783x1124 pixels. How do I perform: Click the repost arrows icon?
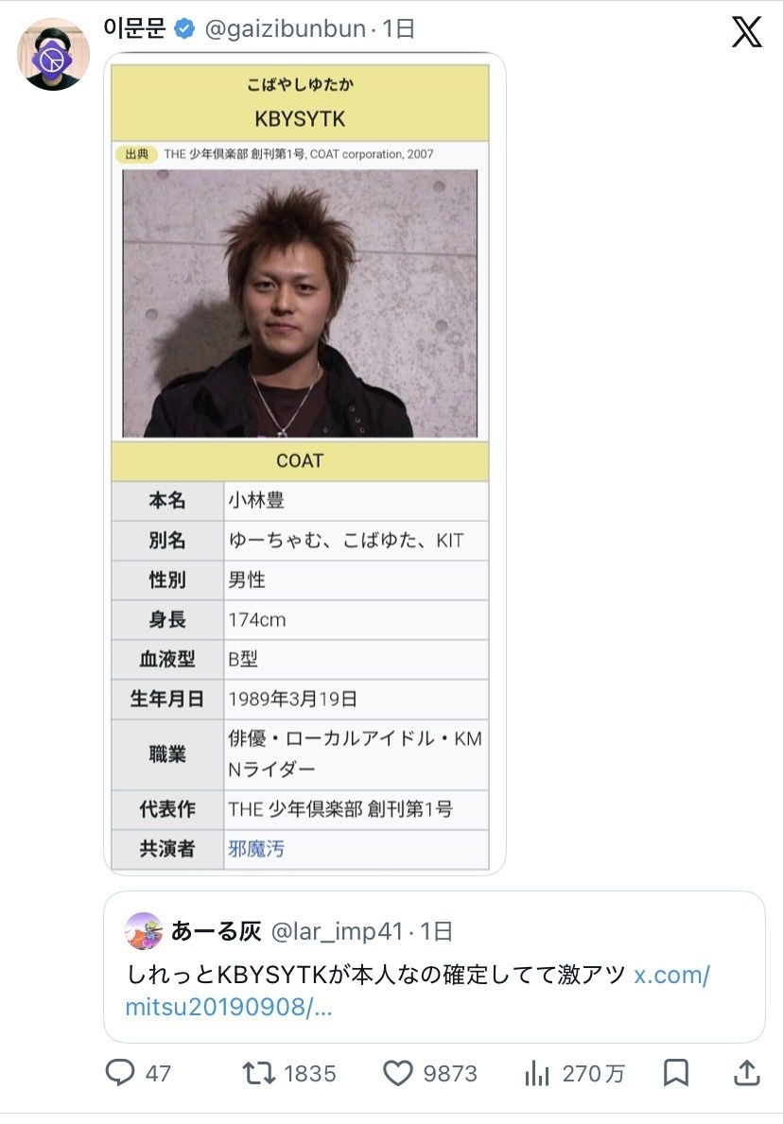click(x=258, y=1073)
